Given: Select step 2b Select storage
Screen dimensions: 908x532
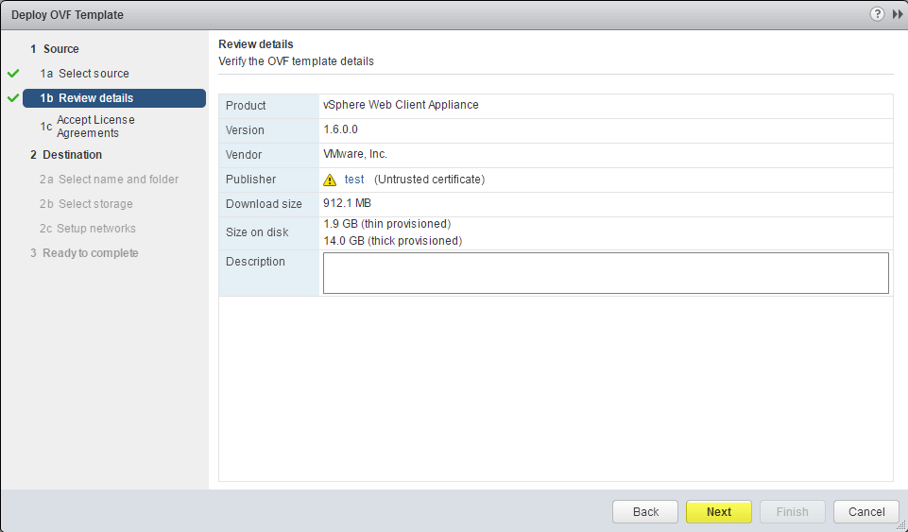Looking at the screenshot, I should pyautogui.click(x=86, y=204).
